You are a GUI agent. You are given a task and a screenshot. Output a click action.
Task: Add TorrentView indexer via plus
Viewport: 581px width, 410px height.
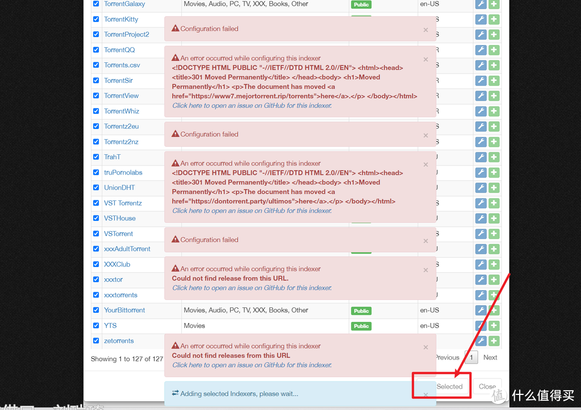(493, 96)
